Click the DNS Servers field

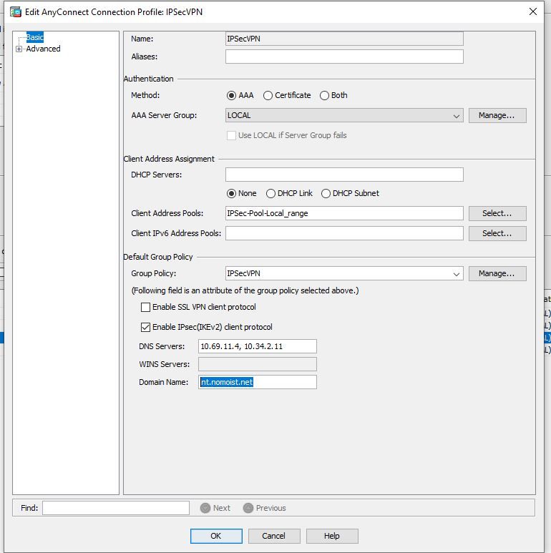point(258,346)
